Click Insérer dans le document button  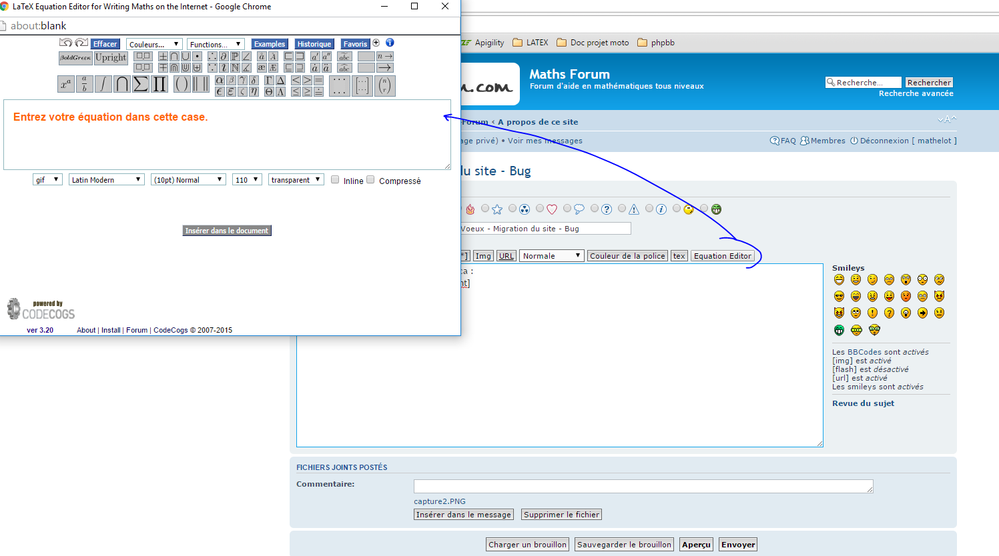pos(227,231)
